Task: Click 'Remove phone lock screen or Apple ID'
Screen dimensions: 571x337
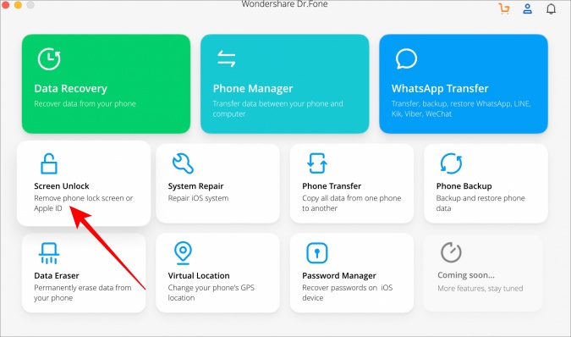Action: tap(84, 203)
